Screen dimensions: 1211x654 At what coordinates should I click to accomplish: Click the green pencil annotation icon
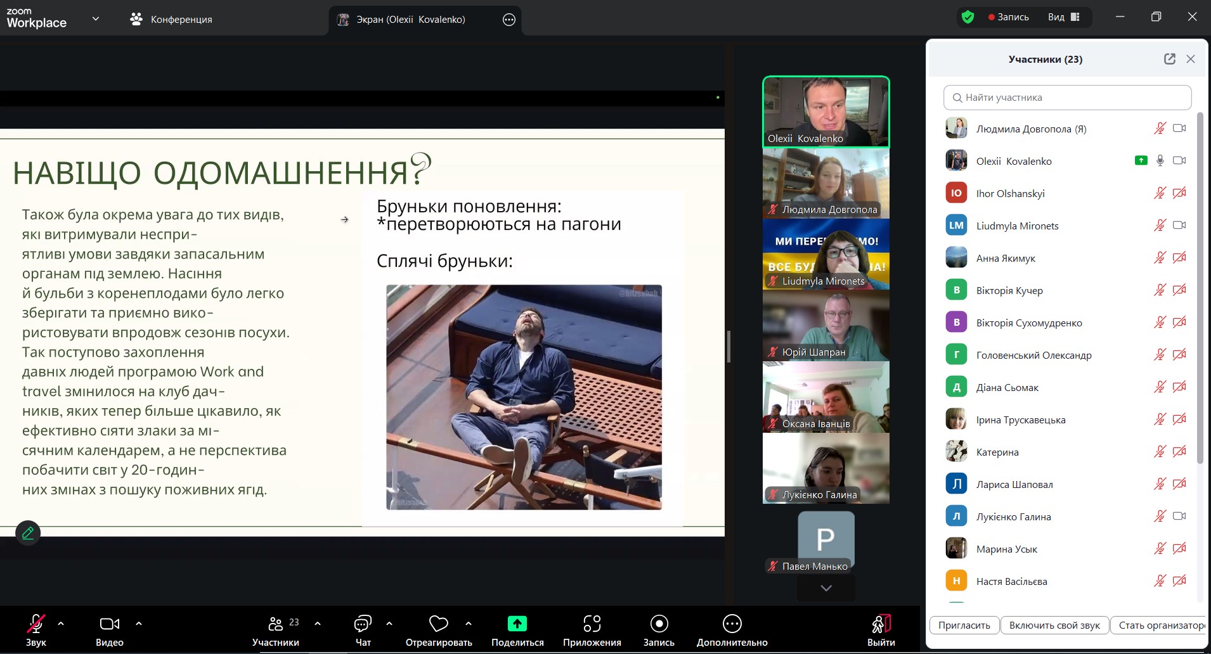[x=28, y=533]
